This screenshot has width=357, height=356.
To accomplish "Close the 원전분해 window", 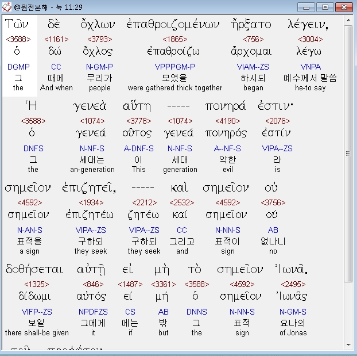I will point(344,7).
